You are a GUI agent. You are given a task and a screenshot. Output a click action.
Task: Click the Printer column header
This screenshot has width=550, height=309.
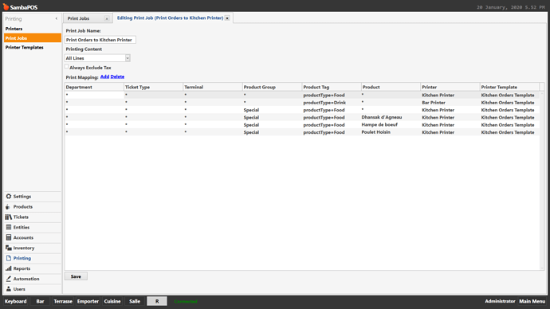click(x=450, y=87)
